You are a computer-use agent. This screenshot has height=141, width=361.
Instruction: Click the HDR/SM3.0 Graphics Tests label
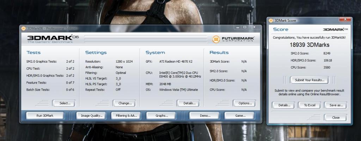pos(45,76)
